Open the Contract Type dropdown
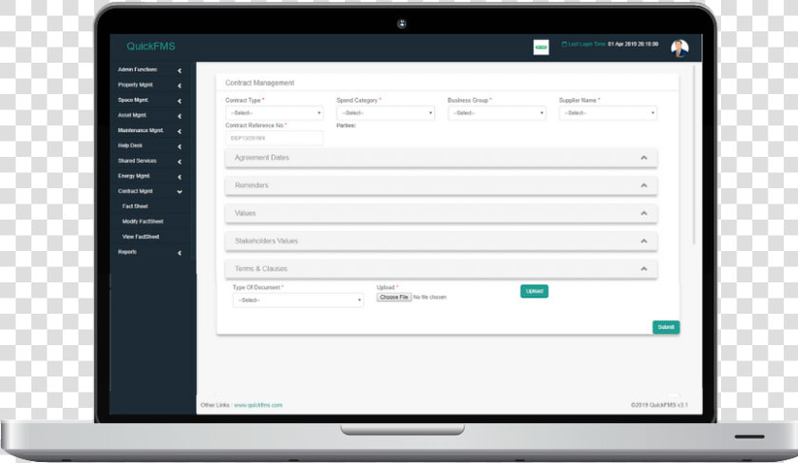Screen dimensions: 798x463 tap(275, 113)
